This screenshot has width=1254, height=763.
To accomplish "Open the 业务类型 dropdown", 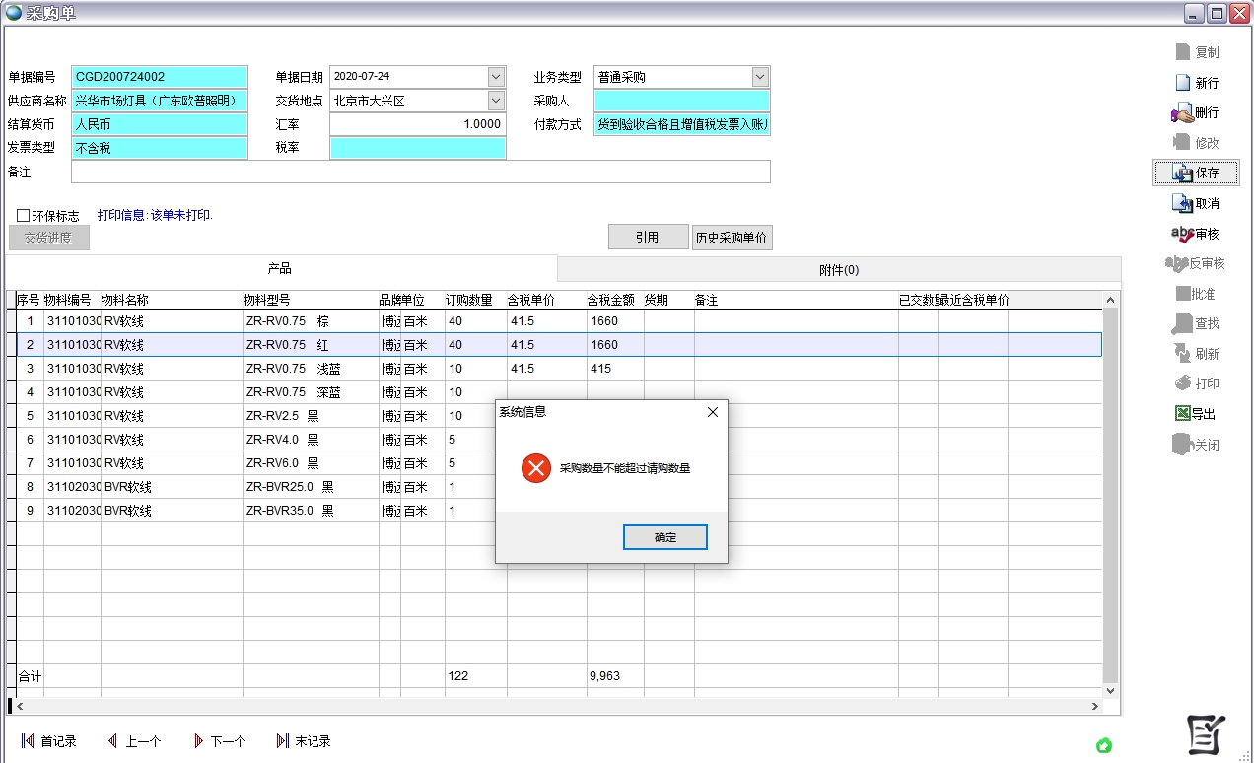I will [760, 77].
